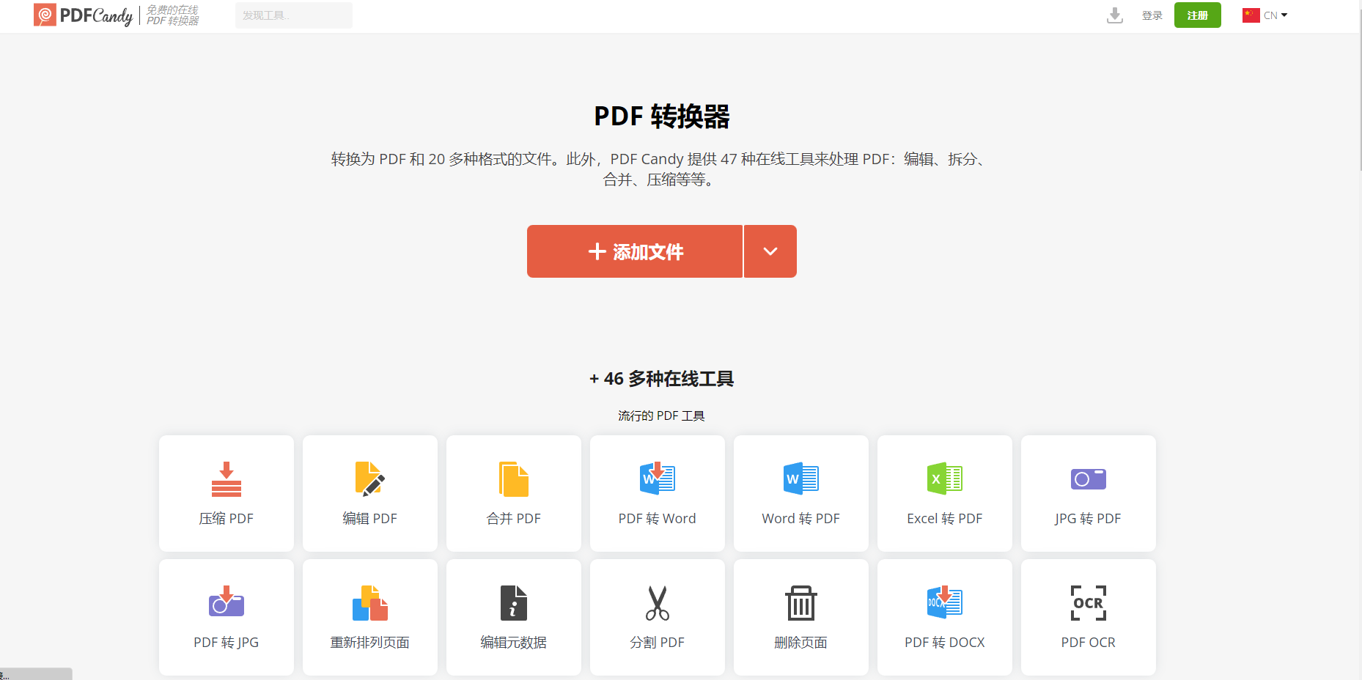Click the Excel 转 PDF label text
This screenshot has width=1362, height=680.
[945, 519]
